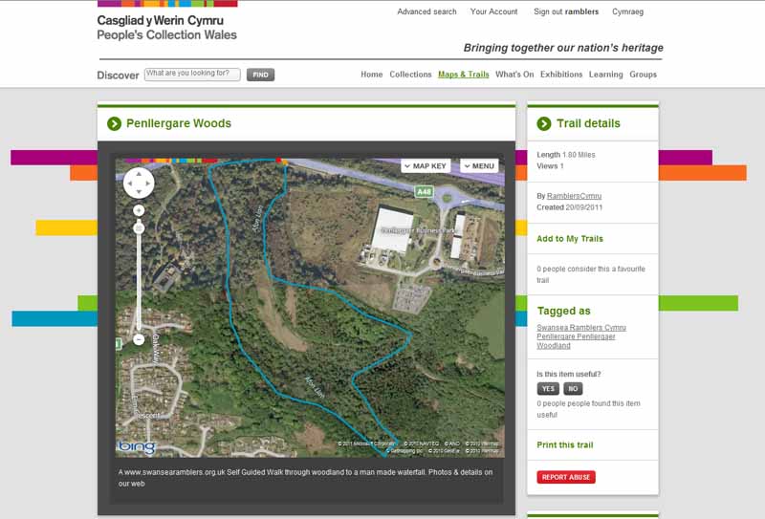Click the A48 road marker on map
The width and height of the screenshot is (765, 519).
coord(423,192)
